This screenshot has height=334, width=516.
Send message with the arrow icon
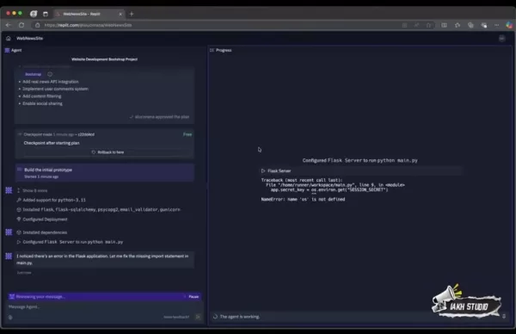(x=198, y=317)
